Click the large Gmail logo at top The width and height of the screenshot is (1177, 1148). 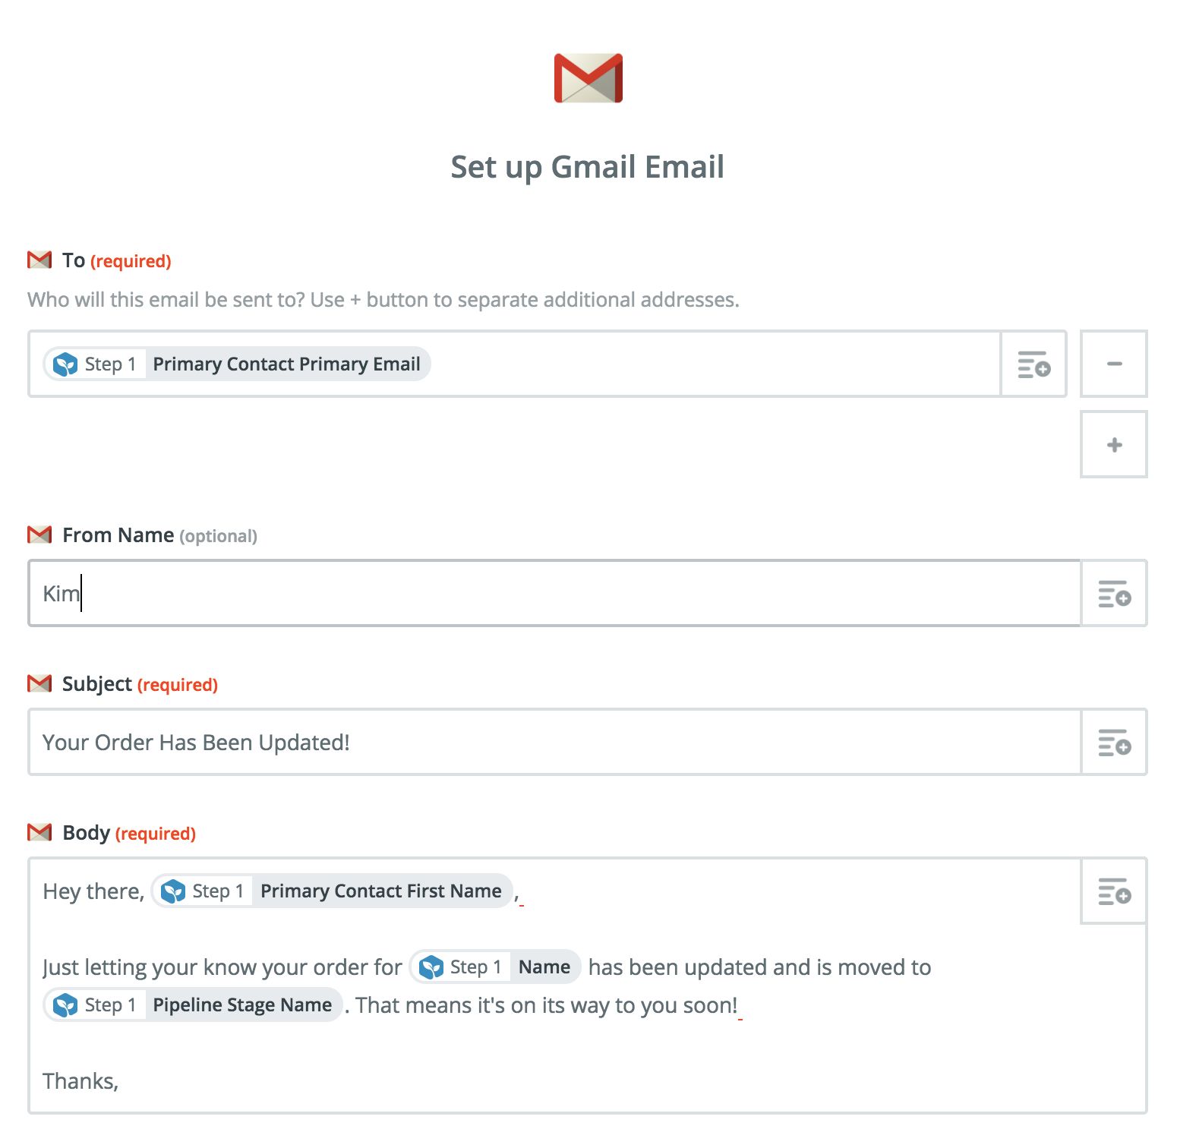click(588, 78)
